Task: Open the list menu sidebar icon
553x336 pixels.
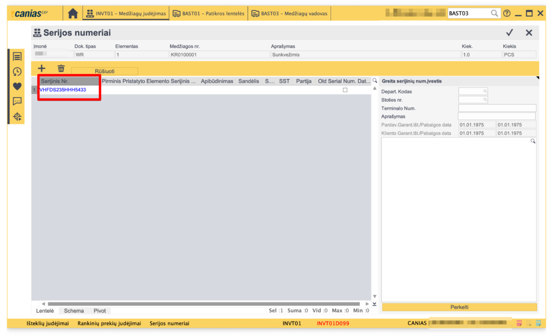Action: tap(17, 57)
